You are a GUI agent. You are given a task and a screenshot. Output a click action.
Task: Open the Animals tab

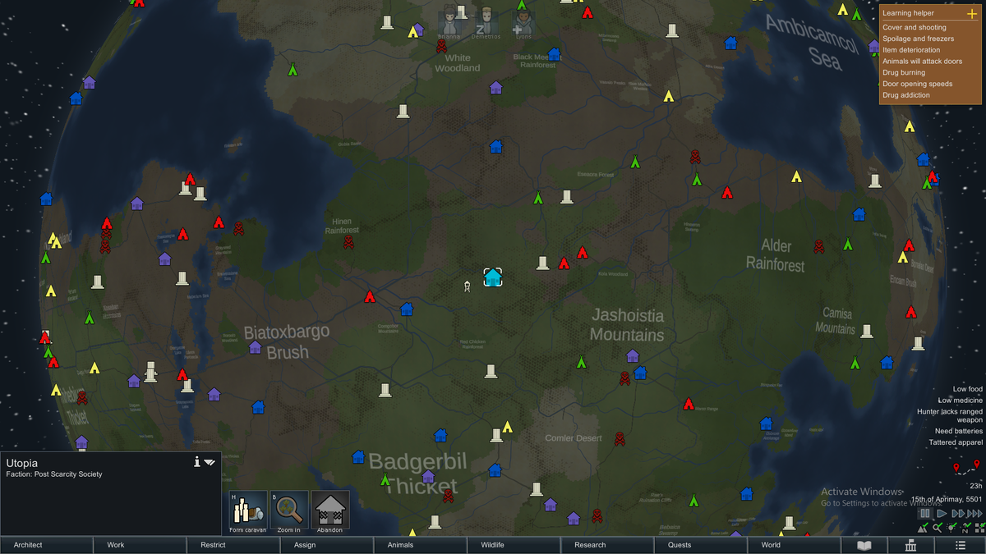[421, 545]
